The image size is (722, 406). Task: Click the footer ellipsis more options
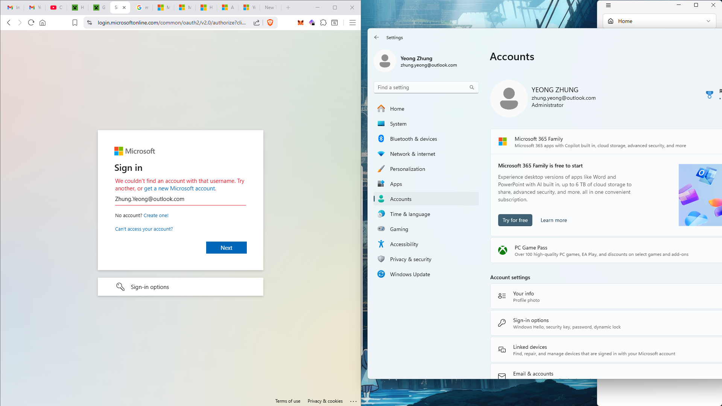click(353, 401)
